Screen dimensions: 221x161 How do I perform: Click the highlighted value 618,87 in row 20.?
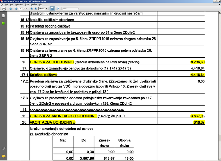[x=199, y=122]
